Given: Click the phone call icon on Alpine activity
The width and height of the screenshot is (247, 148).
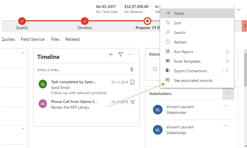Looking at the screenshot, I should tap(132, 102).
